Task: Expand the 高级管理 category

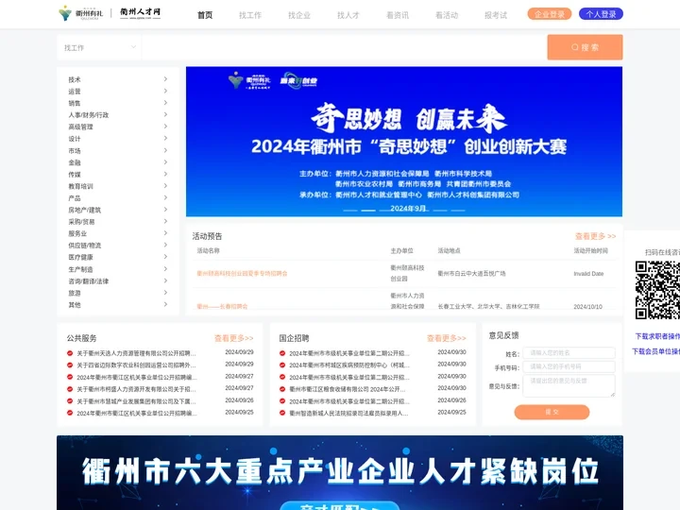Action: (117, 127)
